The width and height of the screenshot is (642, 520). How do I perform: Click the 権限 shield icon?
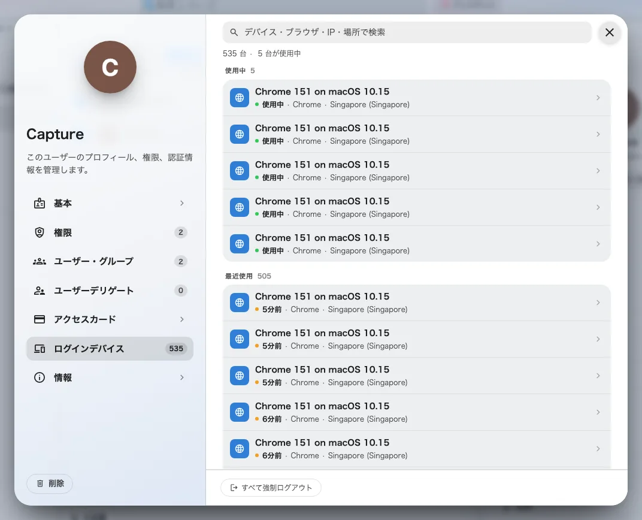coord(40,232)
